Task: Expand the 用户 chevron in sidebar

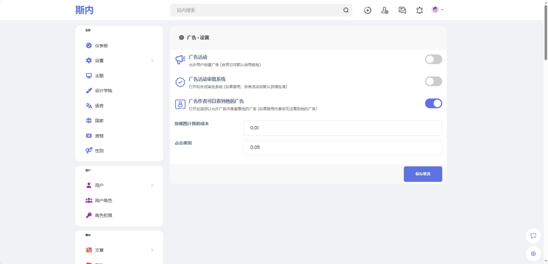Action: [x=152, y=185]
